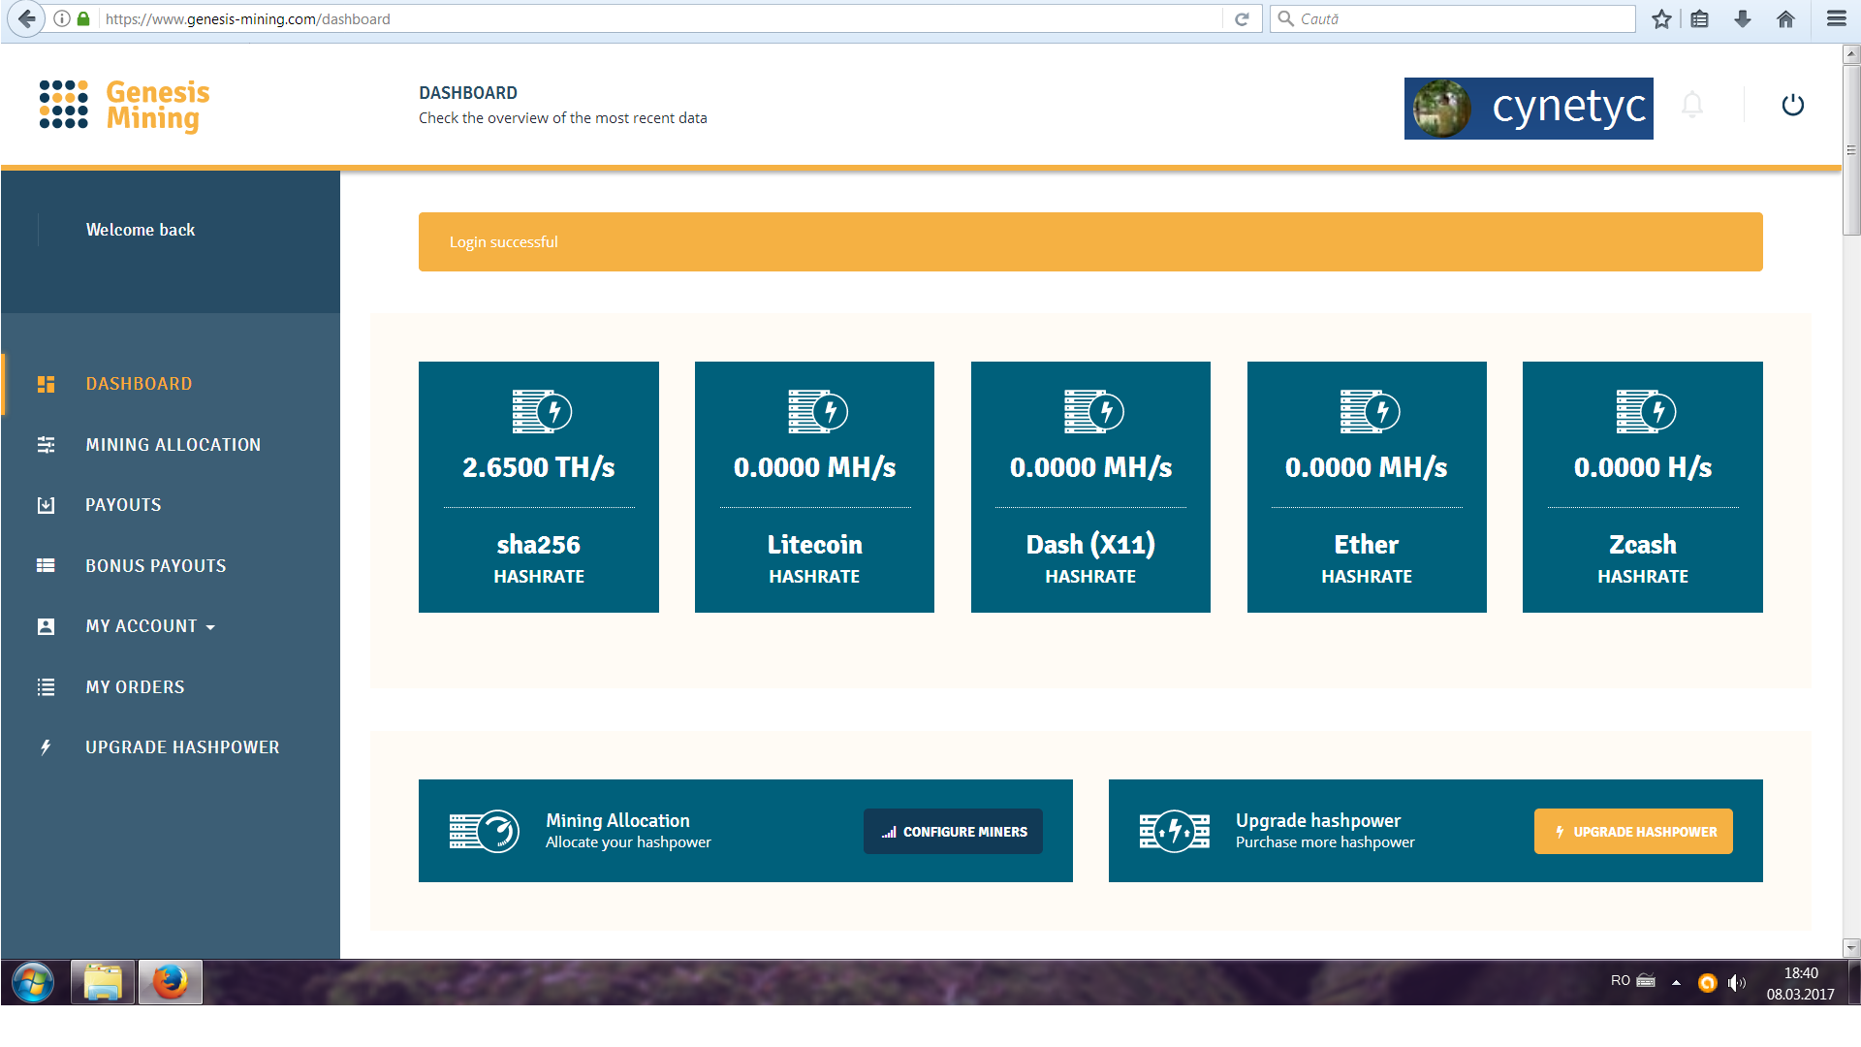
Task: Click the 0.0000 H/s Zcash value
Action: coord(1643,467)
